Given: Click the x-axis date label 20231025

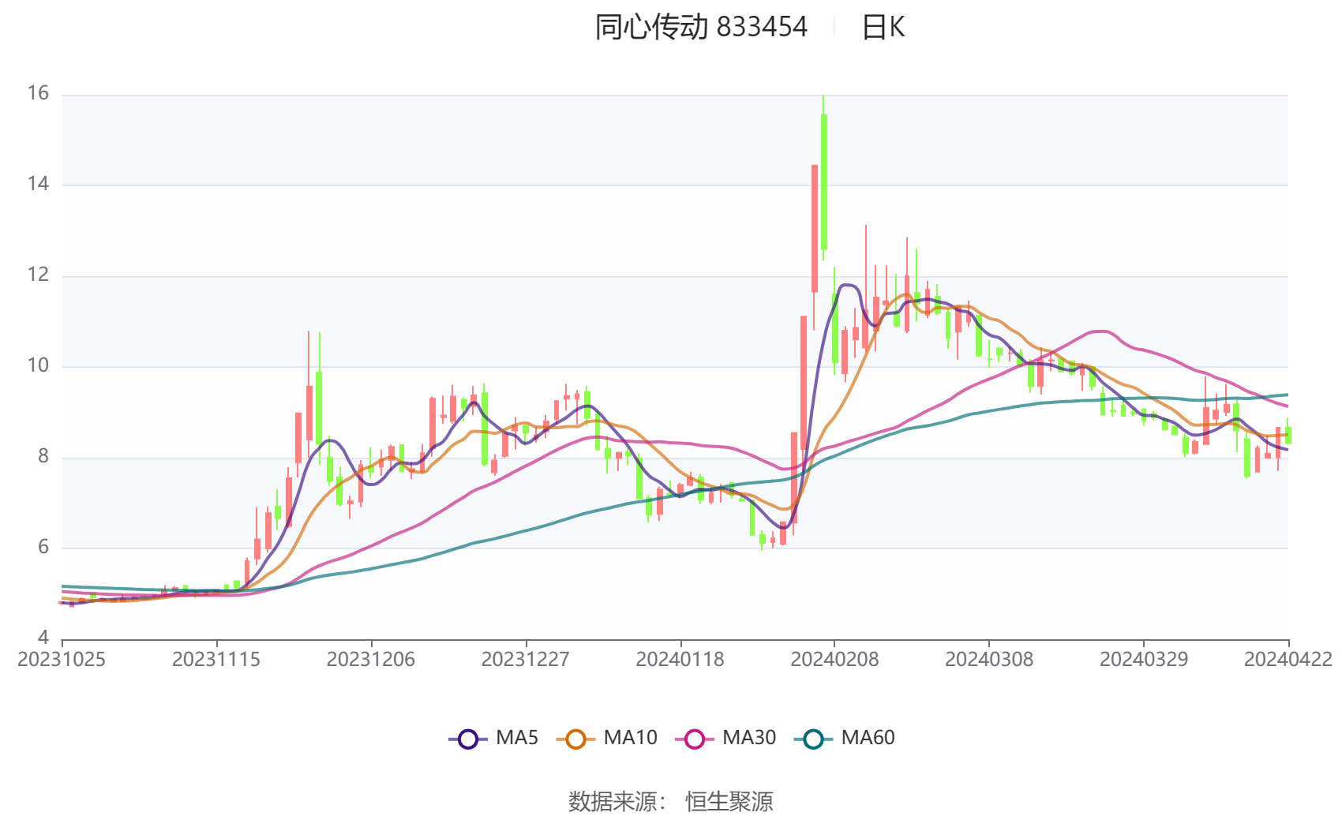Looking at the screenshot, I should click(x=62, y=660).
